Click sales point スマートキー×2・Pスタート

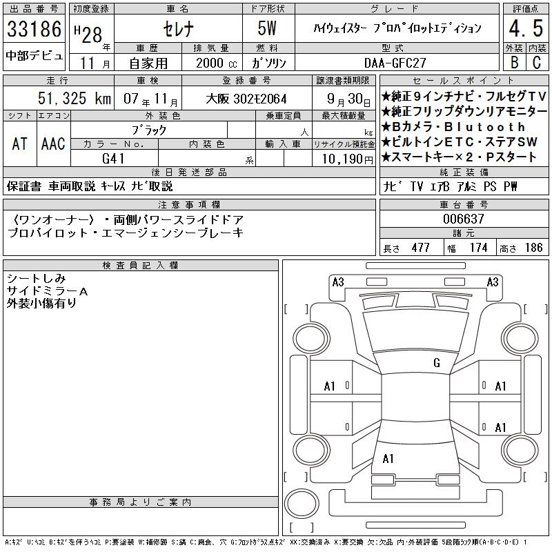pyautogui.click(x=459, y=157)
